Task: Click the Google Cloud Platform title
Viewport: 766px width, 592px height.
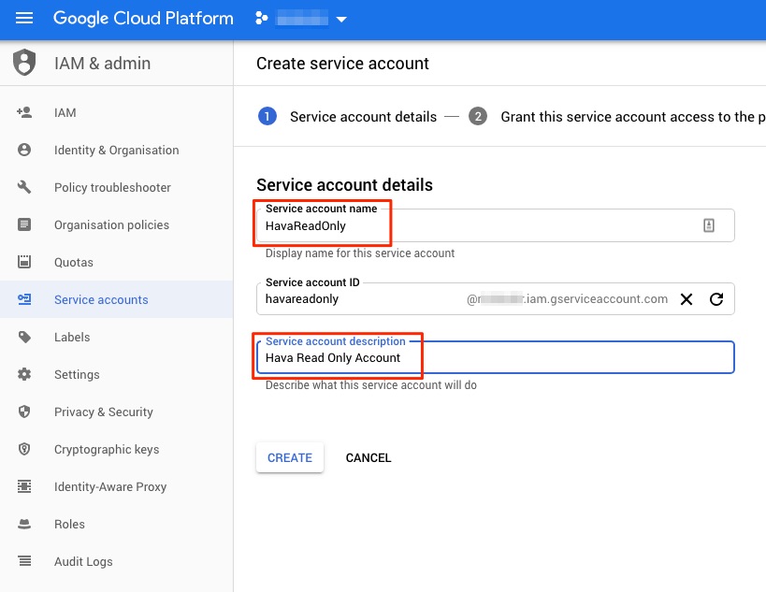Action: (x=143, y=19)
